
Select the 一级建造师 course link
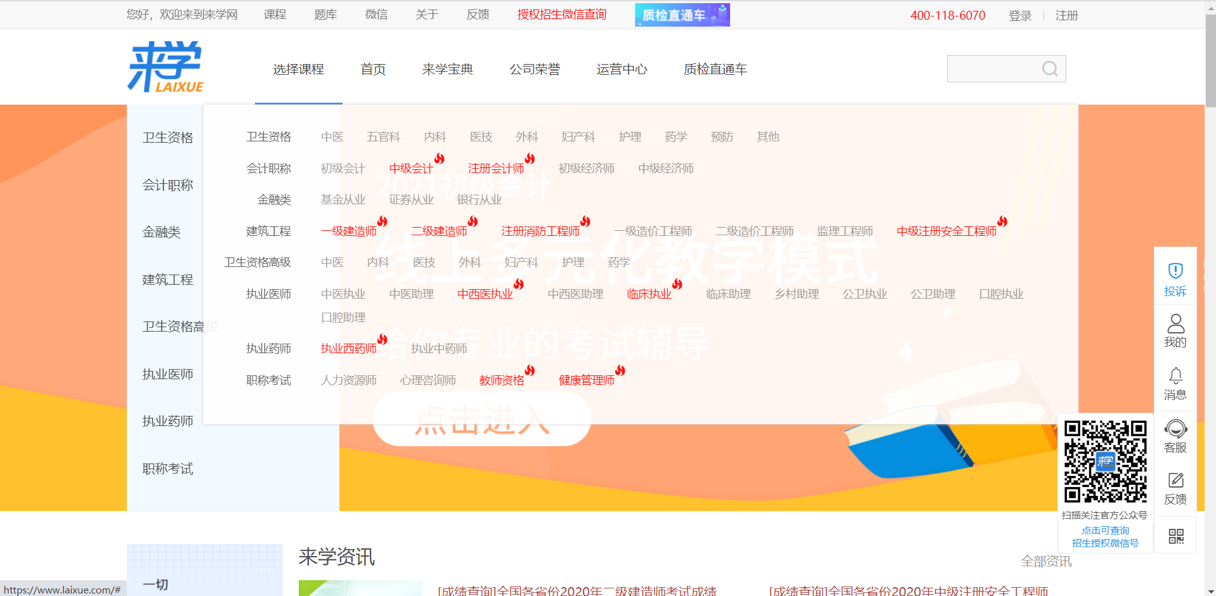point(349,231)
